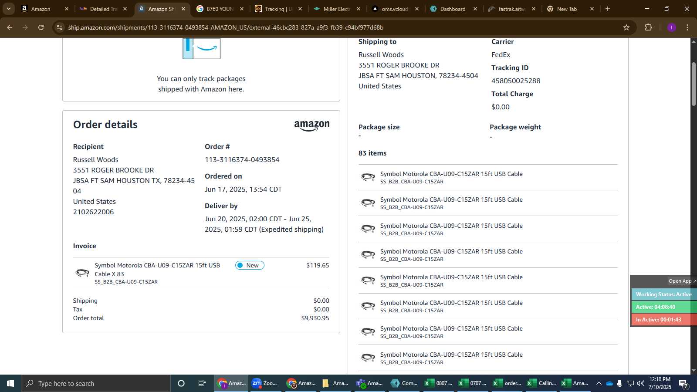Click the address bar URL
The height and width of the screenshot is (392, 697).
click(x=226, y=27)
